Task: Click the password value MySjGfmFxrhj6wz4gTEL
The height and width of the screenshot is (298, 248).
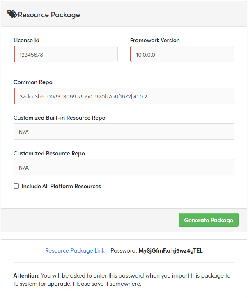Action: pyautogui.click(x=170, y=250)
